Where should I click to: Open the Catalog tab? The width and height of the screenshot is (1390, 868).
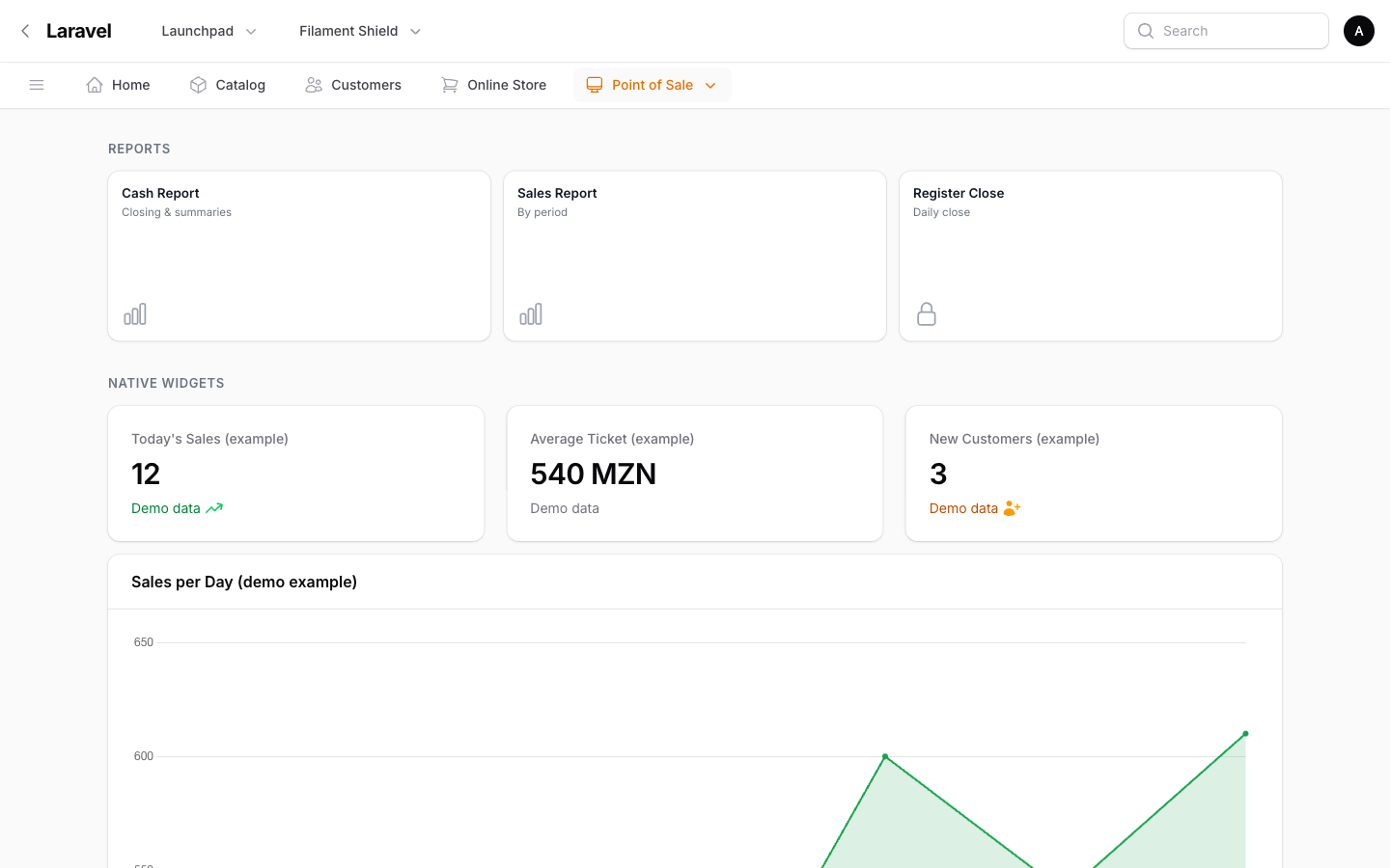pyautogui.click(x=228, y=85)
